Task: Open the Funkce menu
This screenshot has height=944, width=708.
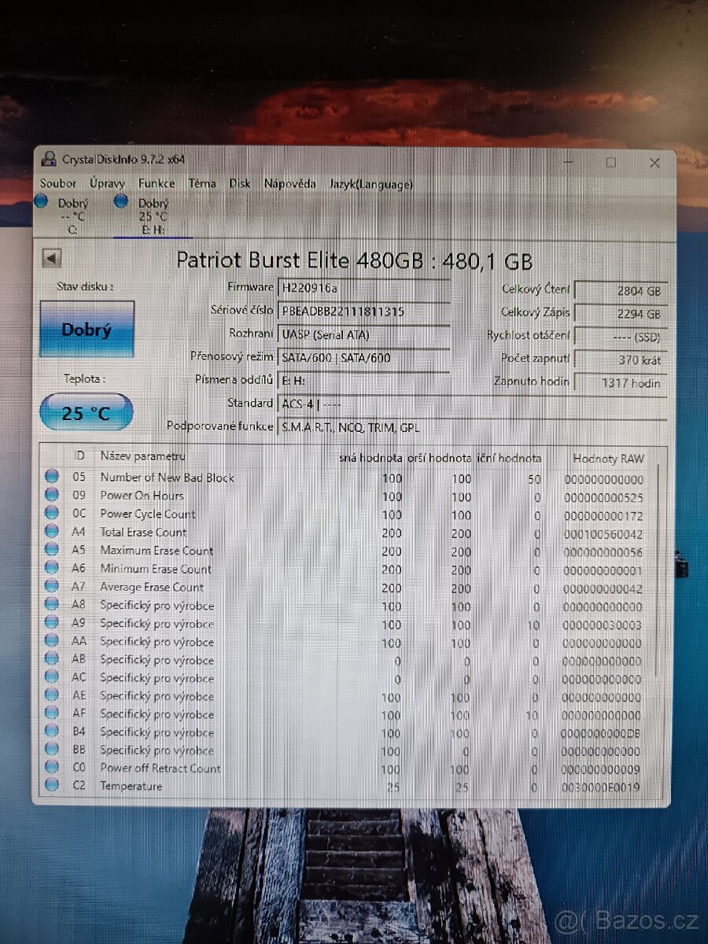Action: 156,183
